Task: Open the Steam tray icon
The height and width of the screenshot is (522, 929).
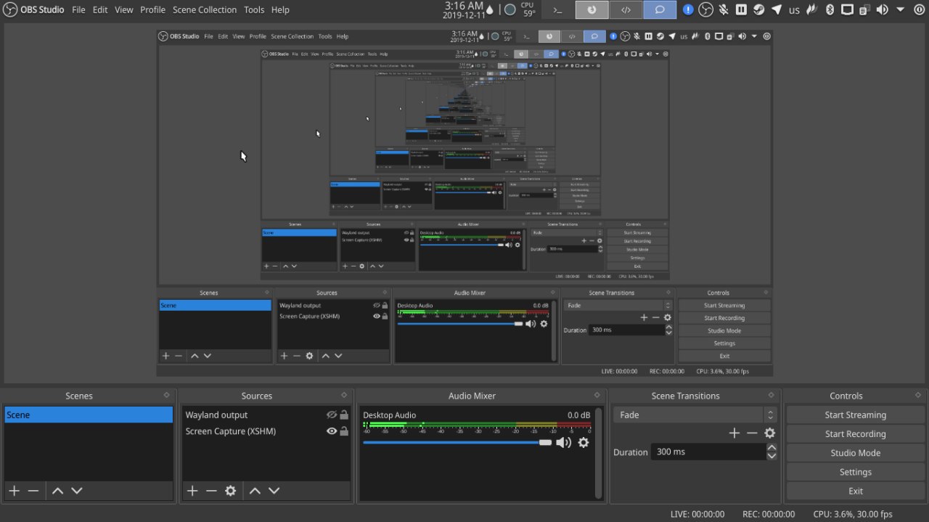Action: [759, 9]
